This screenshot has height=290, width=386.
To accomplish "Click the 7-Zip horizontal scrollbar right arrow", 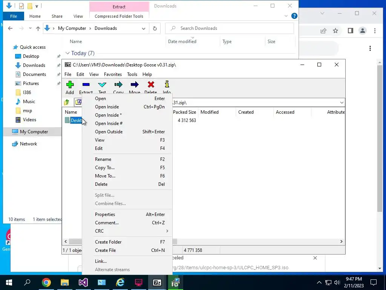I will tap(341, 242).
